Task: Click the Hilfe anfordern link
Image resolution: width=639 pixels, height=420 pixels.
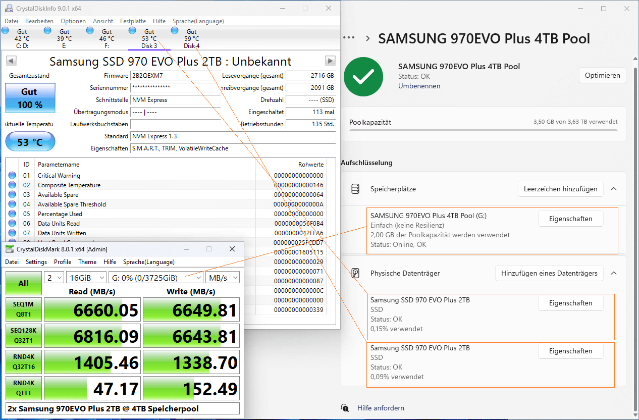Action: click(381, 408)
